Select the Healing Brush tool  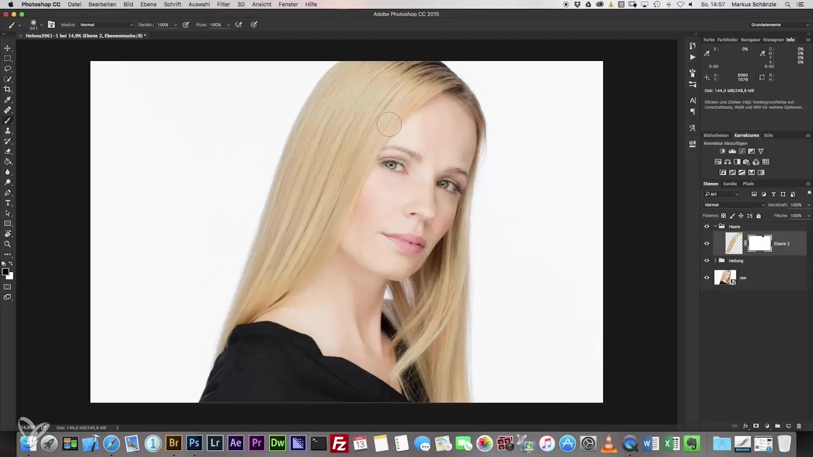(8, 110)
